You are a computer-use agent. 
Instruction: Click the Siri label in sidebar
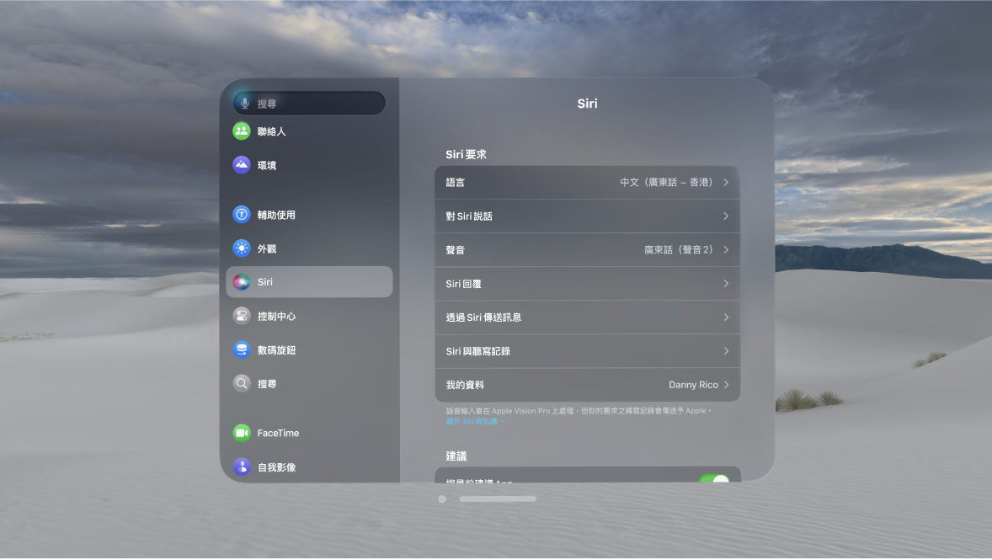pos(265,282)
